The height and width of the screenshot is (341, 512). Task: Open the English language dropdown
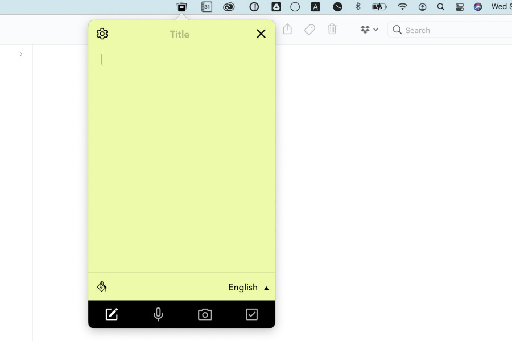pyautogui.click(x=248, y=288)
